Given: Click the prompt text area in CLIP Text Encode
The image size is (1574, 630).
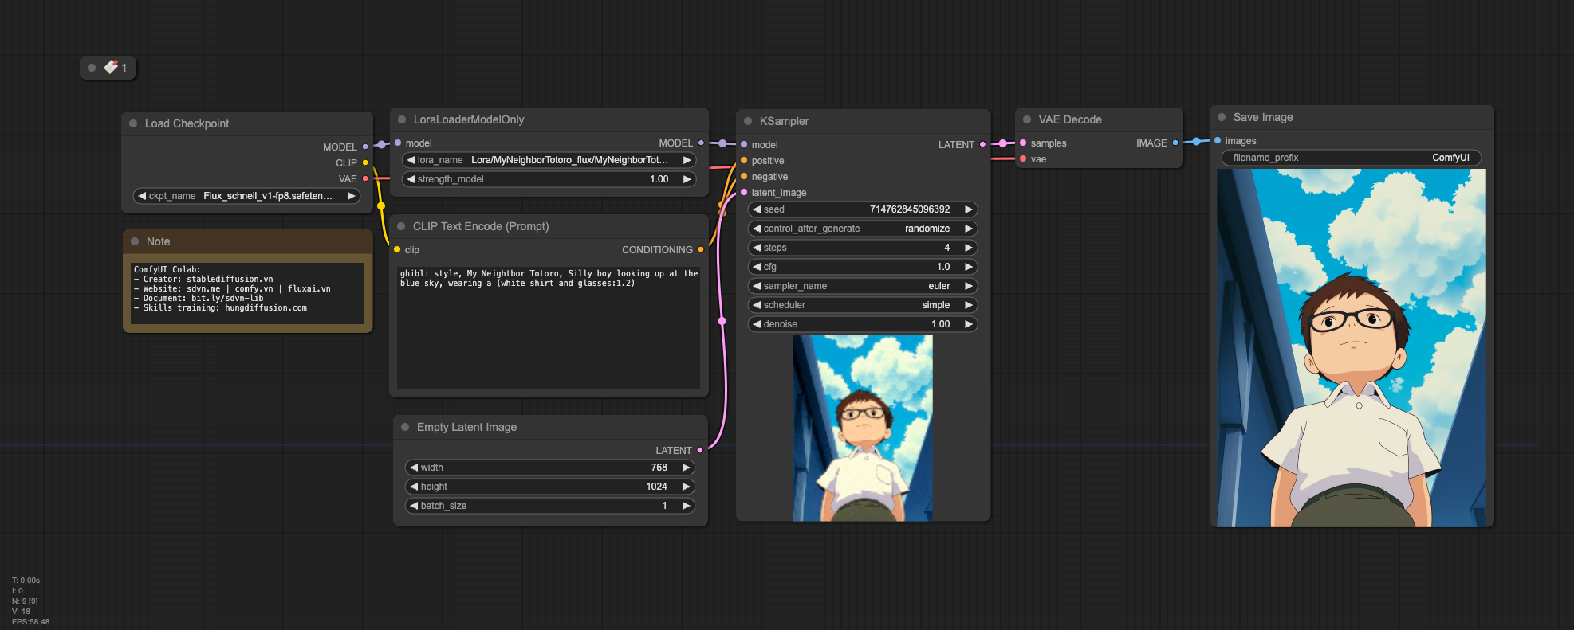Looking at the screenshot, I should pyautogui.click(x=549, y=327).
